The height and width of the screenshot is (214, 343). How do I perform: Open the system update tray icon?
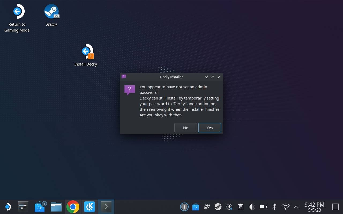point(229,207)
